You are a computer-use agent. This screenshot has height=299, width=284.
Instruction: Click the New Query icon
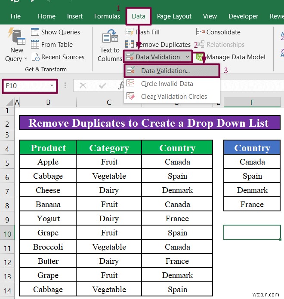pyautogui.click(x=17, y=36)
